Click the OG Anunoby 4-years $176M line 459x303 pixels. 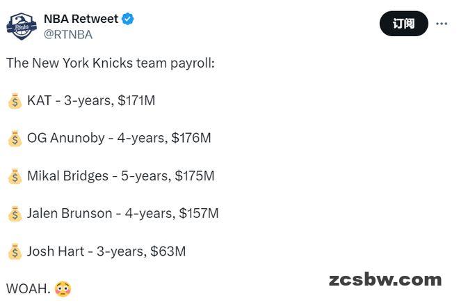[119, 138]
